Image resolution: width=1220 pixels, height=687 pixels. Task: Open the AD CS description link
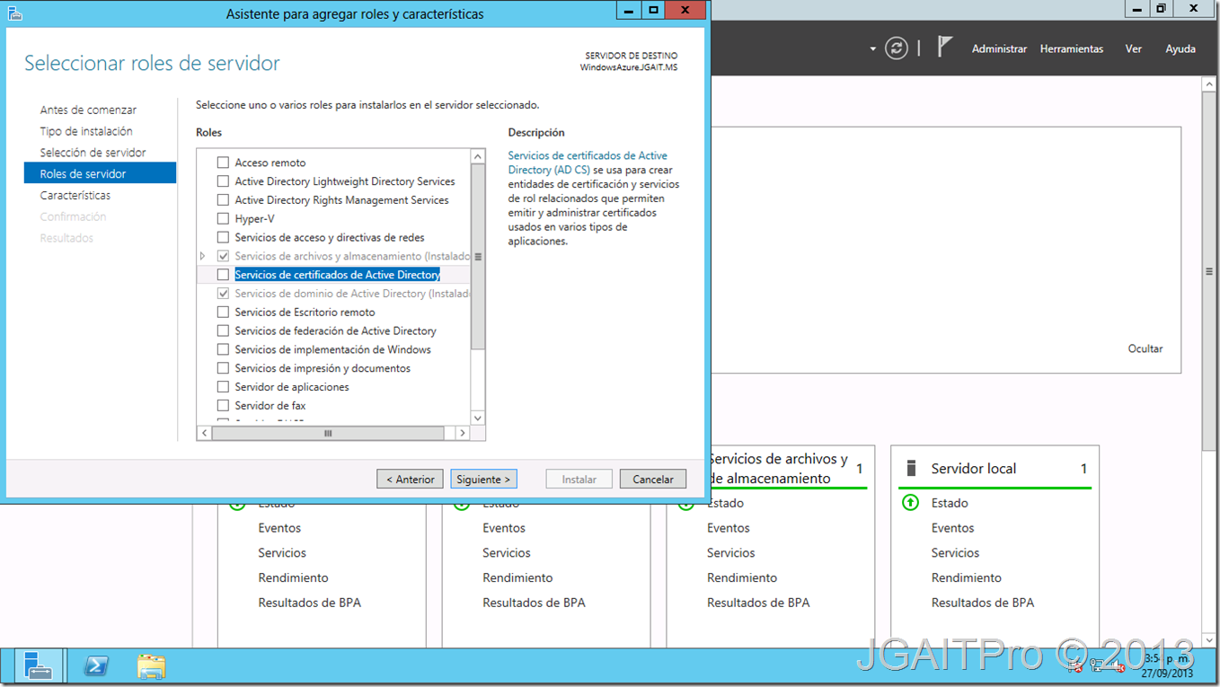pos(588,163)
